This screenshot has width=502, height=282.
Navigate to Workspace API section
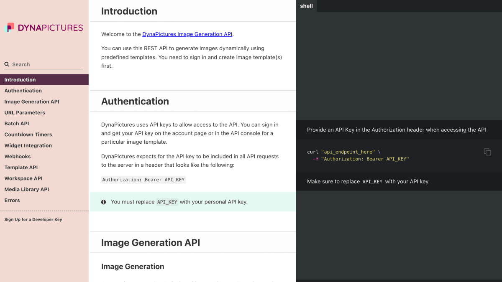(x=44, y=178)
